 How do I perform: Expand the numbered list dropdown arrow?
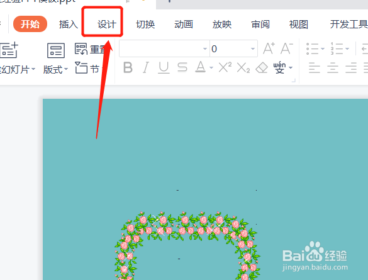coord(347,49)
